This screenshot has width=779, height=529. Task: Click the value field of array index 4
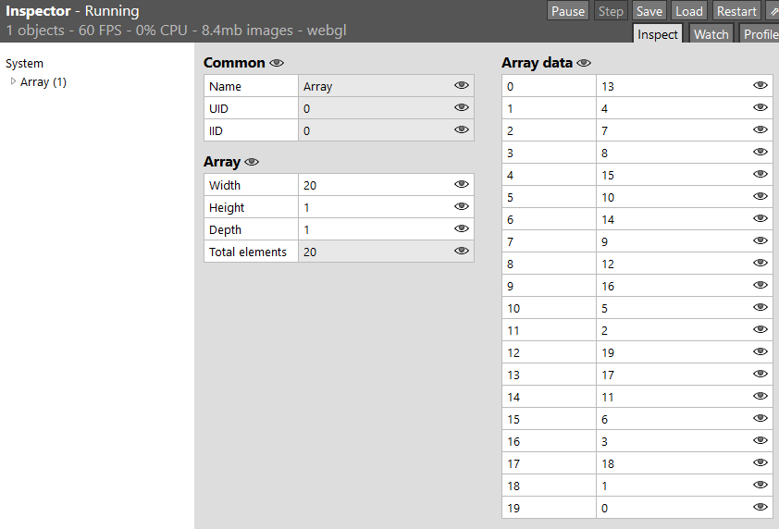(672, 175)
